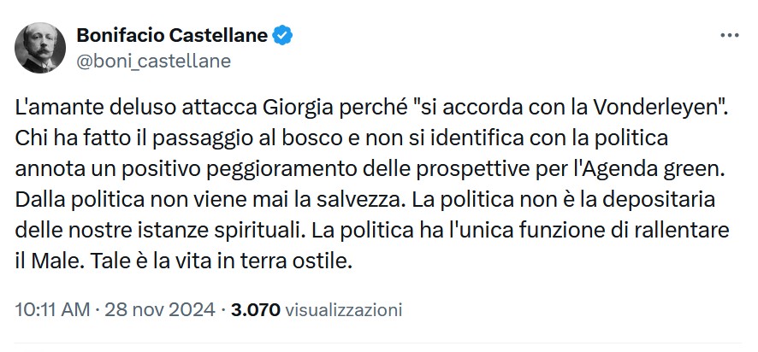Click the 10:11 AM timestamp
758x352 pixels.
[51, 308]
